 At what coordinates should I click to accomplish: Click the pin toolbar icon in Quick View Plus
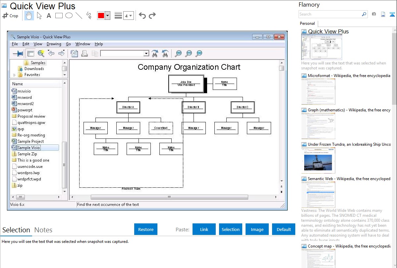click(18, 53)
